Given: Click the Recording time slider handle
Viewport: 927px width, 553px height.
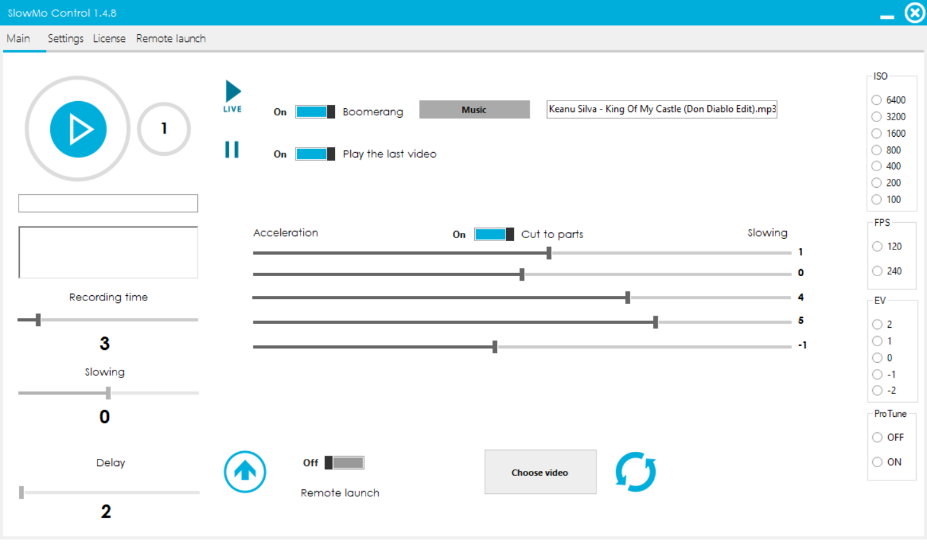Looking at the screenshot, I should (38, 319).
